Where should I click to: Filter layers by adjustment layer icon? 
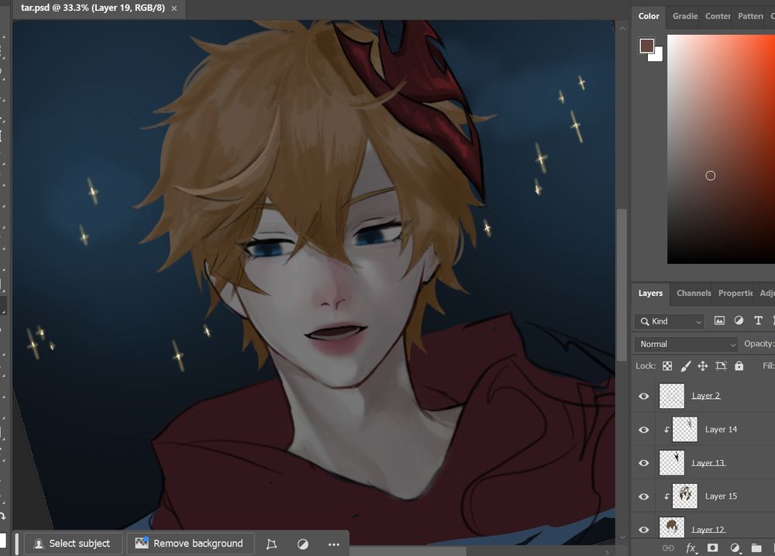point(739,321)
